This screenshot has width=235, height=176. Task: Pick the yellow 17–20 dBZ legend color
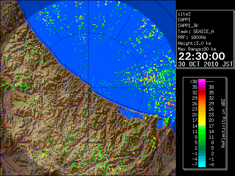(202, 120)
